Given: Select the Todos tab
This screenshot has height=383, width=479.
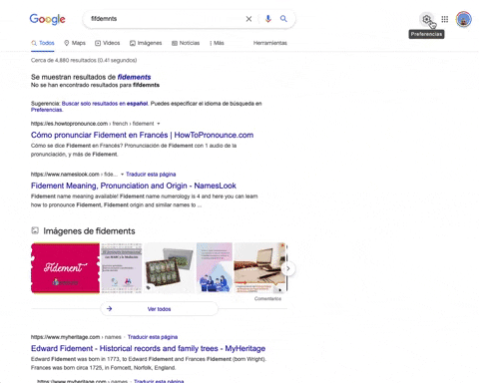Looking at the screenshot, I should tap(43, 43).
